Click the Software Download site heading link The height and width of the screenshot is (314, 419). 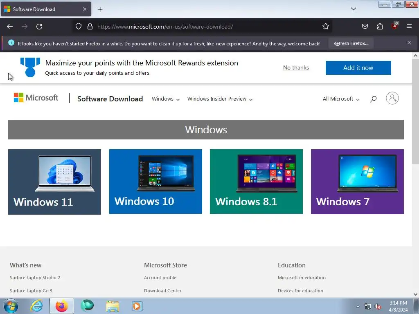pos(110,99)
